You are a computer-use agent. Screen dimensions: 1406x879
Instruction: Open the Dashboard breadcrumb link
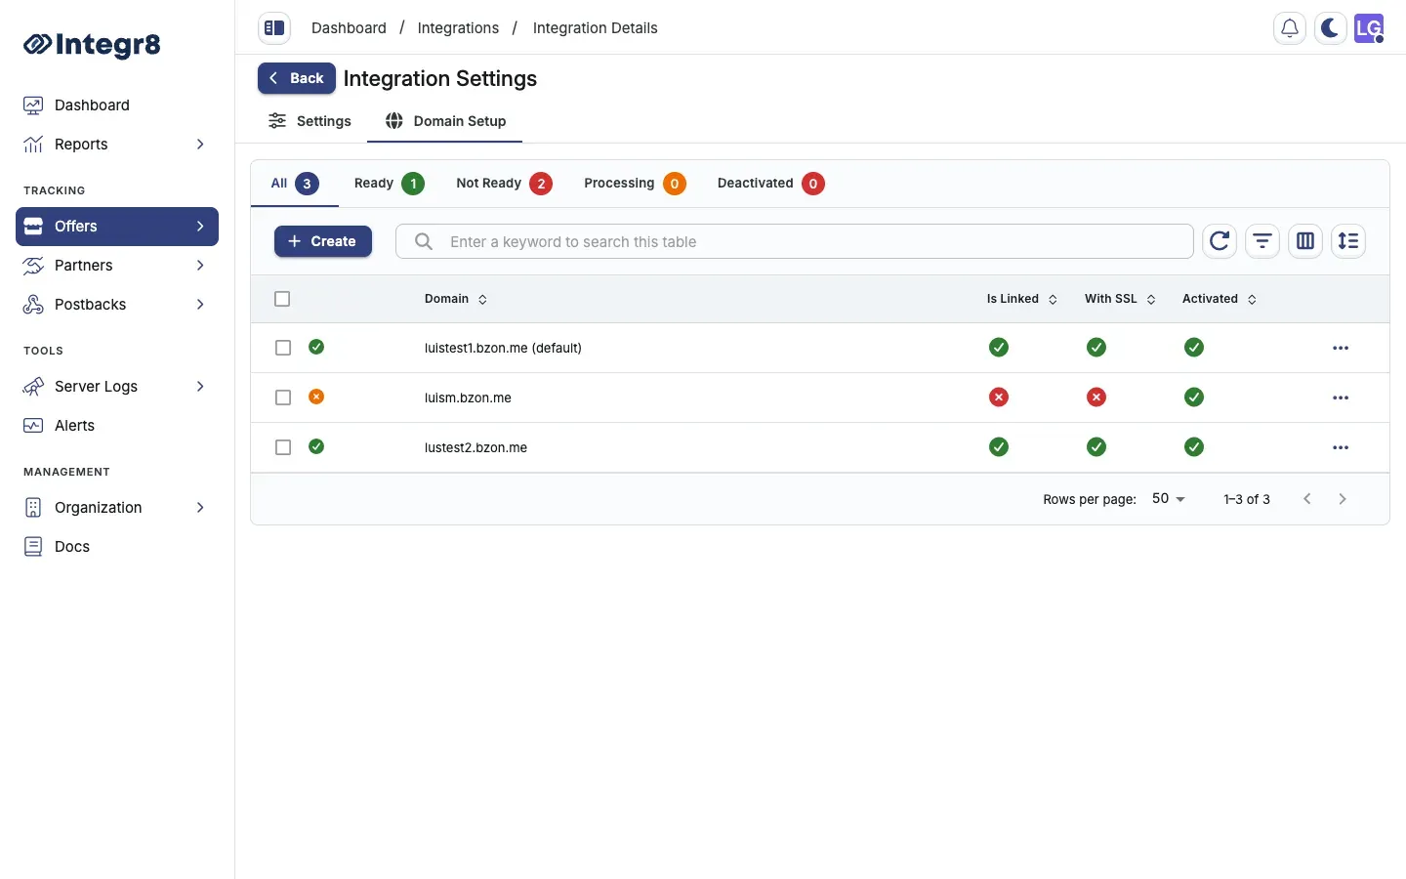point(349,28)
